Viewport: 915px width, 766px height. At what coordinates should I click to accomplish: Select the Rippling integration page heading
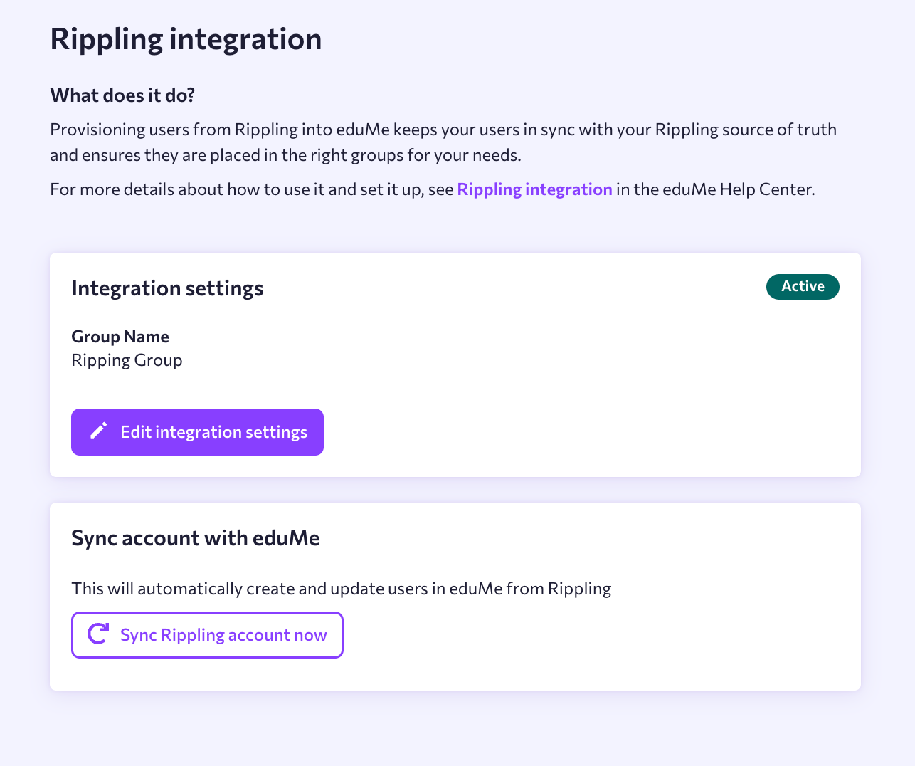click(186, 39)
